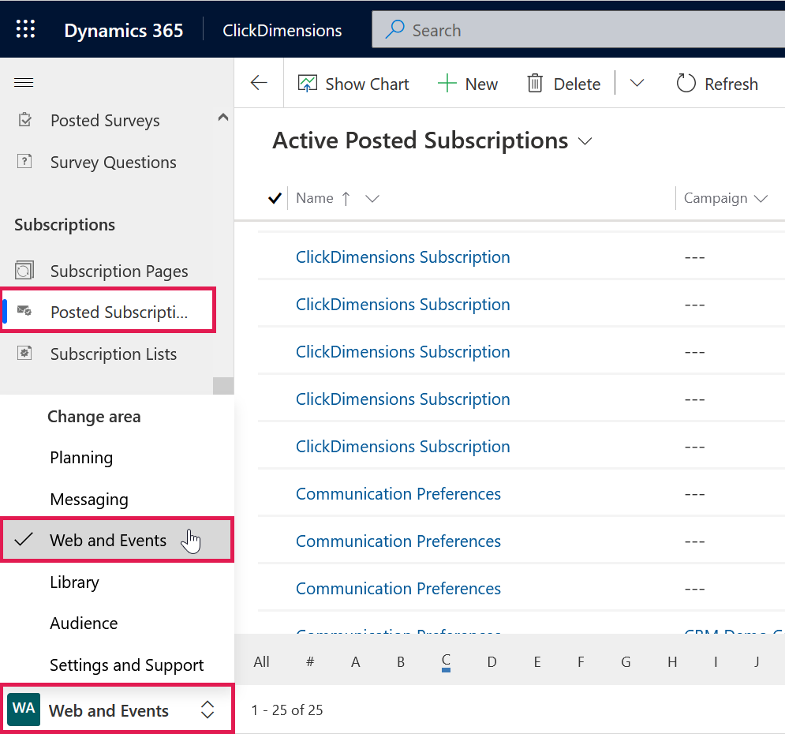Open the Active Posted Subscriptions view selector
Image resolution: width=785 pixels, height=734 pixels.
[x=585, y=142]
